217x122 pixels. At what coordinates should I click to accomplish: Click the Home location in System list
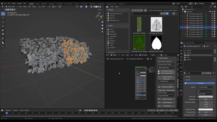112,29
